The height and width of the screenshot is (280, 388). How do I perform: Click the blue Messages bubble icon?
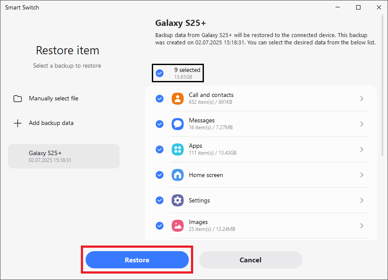tap(177, 124)
